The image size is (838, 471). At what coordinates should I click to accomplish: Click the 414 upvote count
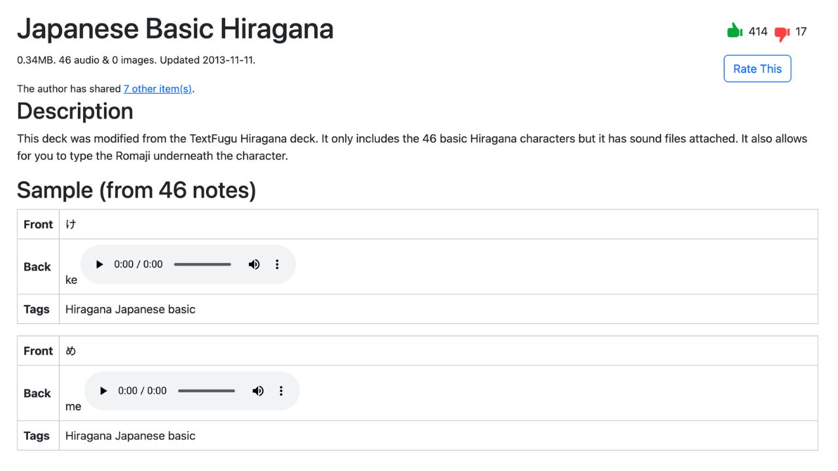click(757, 31)
